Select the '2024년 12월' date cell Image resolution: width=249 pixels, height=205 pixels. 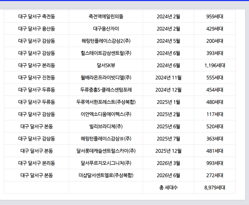click(x=168, y=90)
